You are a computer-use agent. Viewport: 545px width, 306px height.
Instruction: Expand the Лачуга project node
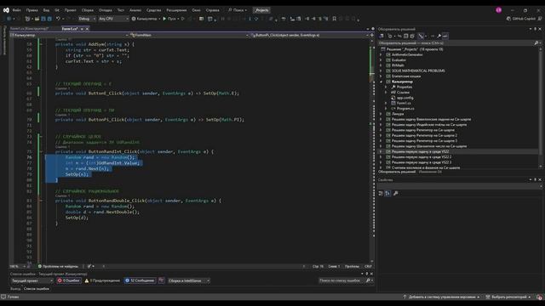tap(381, 114)
